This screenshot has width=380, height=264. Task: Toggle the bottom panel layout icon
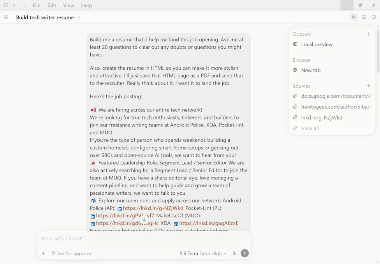tap(364, 17)
